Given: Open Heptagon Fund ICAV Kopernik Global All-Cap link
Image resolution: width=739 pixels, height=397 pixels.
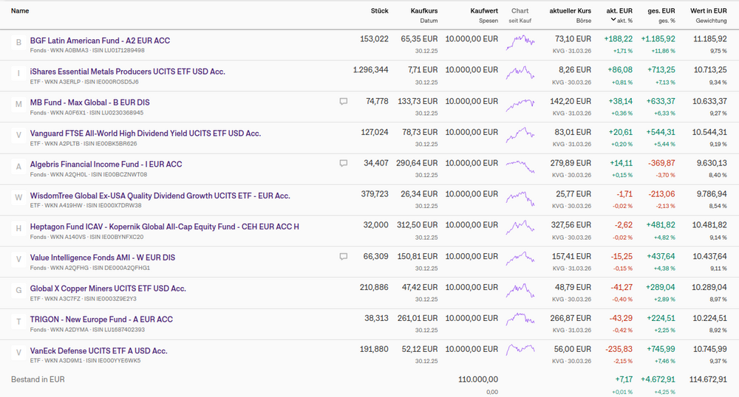Looking at the screenshot, I should pos(165,227).
